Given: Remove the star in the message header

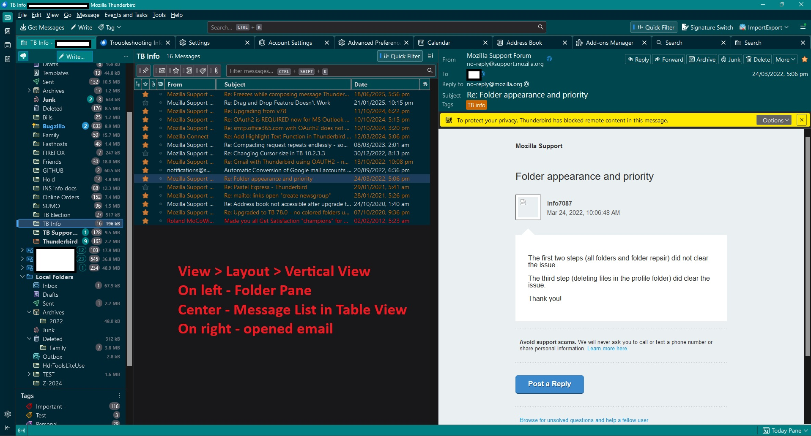Looking at the screenshot, I should (804, 60).
